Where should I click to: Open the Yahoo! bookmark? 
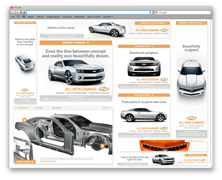(40, 17)
